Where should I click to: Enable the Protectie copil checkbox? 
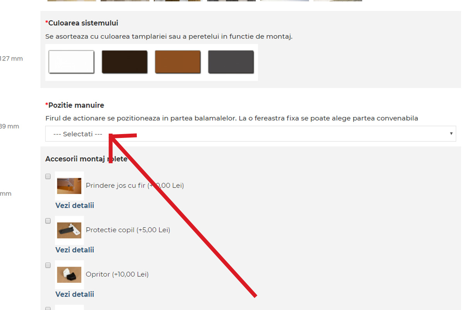coord(48,221)
